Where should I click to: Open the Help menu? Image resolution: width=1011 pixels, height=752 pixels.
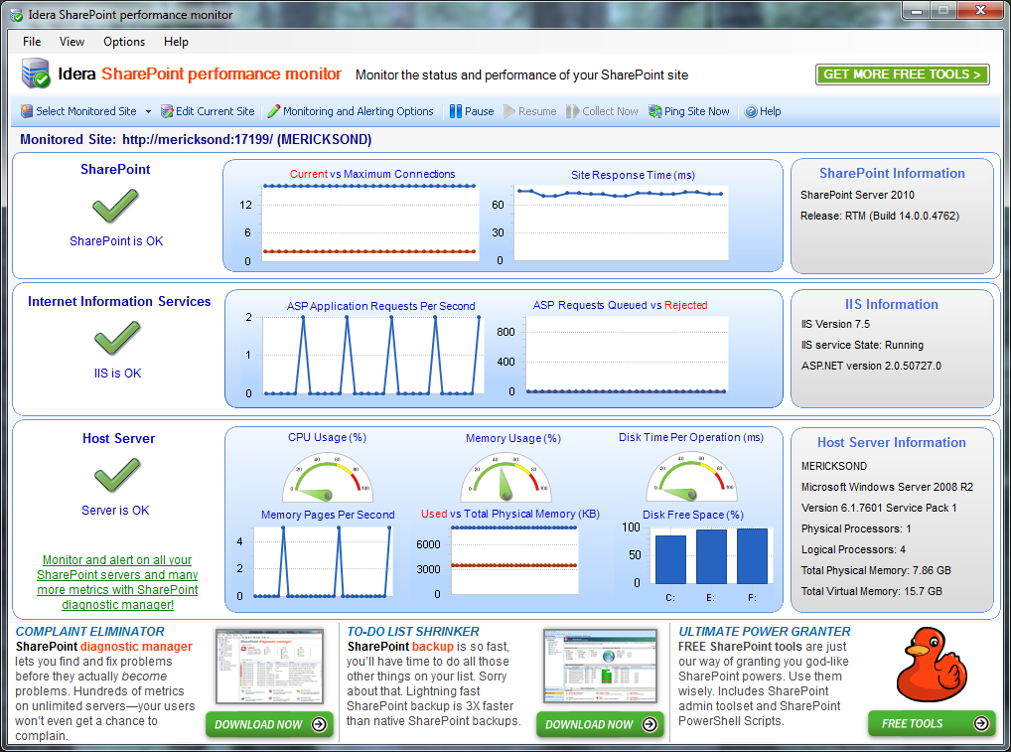(x=176, y=42)
